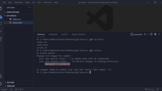Kill terminal with trash icon
162x91 pixels.
(155, 34)
